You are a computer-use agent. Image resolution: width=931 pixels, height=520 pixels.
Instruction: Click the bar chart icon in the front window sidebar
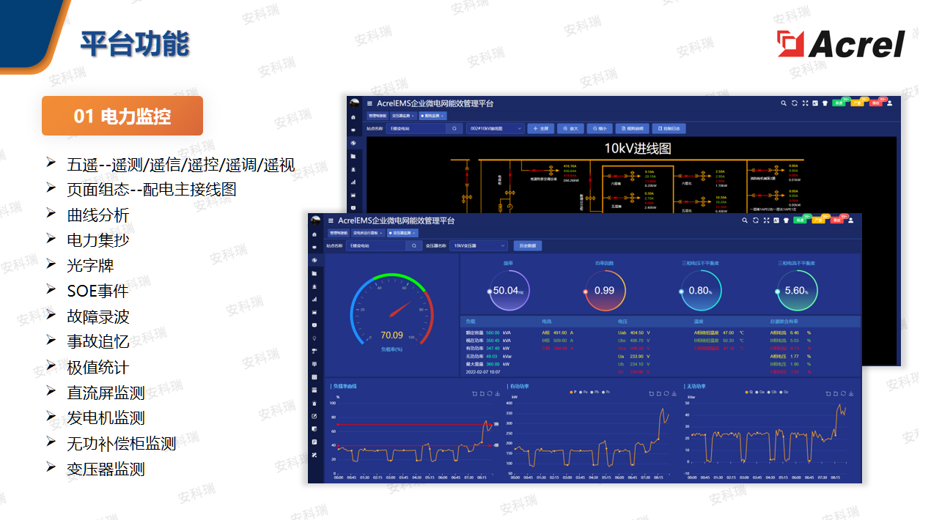(314, 299)
